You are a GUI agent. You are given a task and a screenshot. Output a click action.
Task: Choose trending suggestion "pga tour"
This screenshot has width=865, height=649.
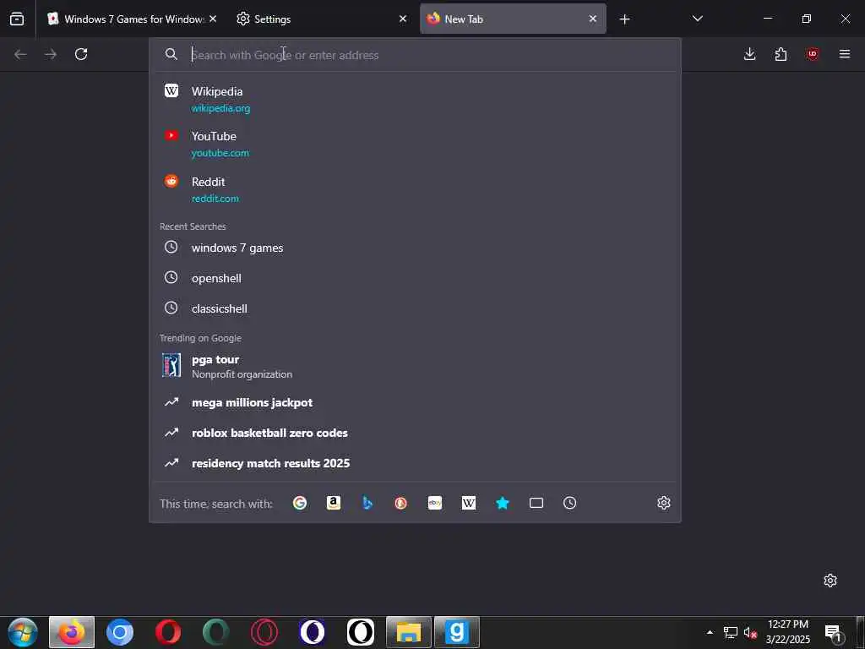coord(415,366)
